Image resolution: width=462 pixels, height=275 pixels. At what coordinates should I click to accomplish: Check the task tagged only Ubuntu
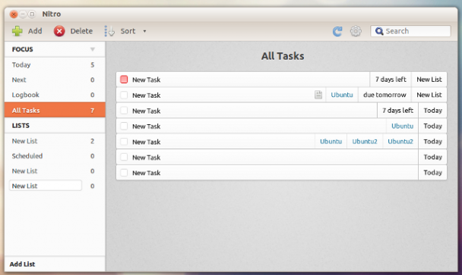click(x=124, y=126)
